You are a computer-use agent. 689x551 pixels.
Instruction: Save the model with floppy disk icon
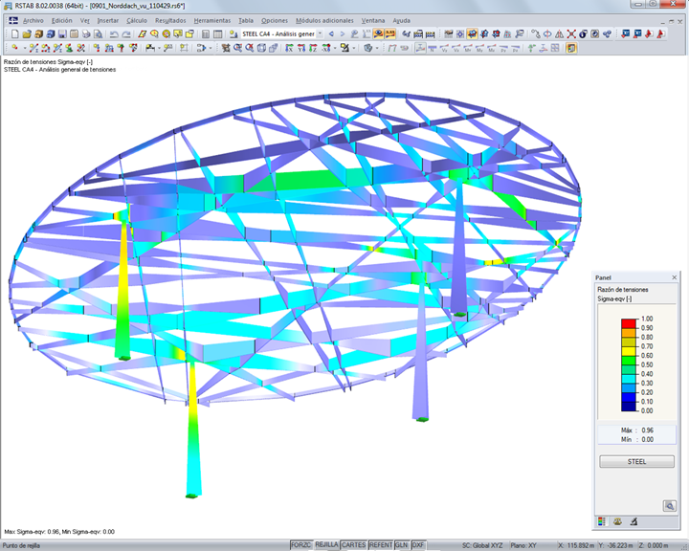(x=62, y=33)
